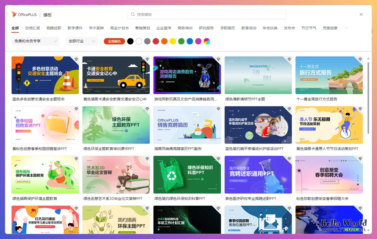The width and height of the screenshot is (377, 239).
Task: Open the 绿色清新清明节PPT主题 thumbnail
Action: coord(258,75)
